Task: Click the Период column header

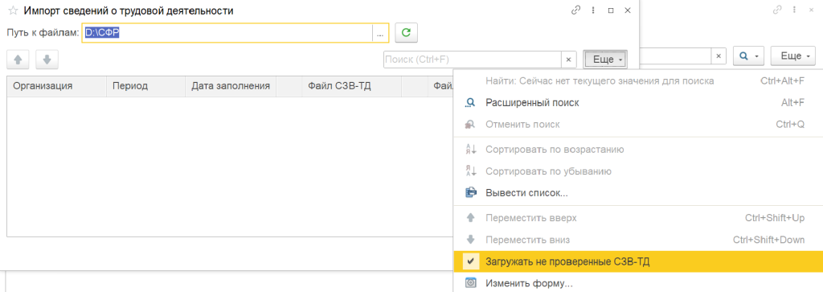Action: [146, 86]
